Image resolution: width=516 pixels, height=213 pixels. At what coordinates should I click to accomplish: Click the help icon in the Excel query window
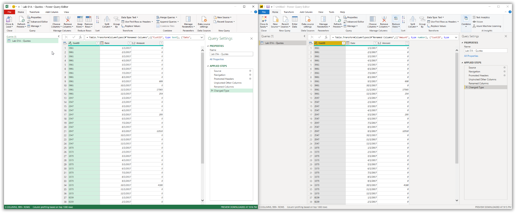256,12
